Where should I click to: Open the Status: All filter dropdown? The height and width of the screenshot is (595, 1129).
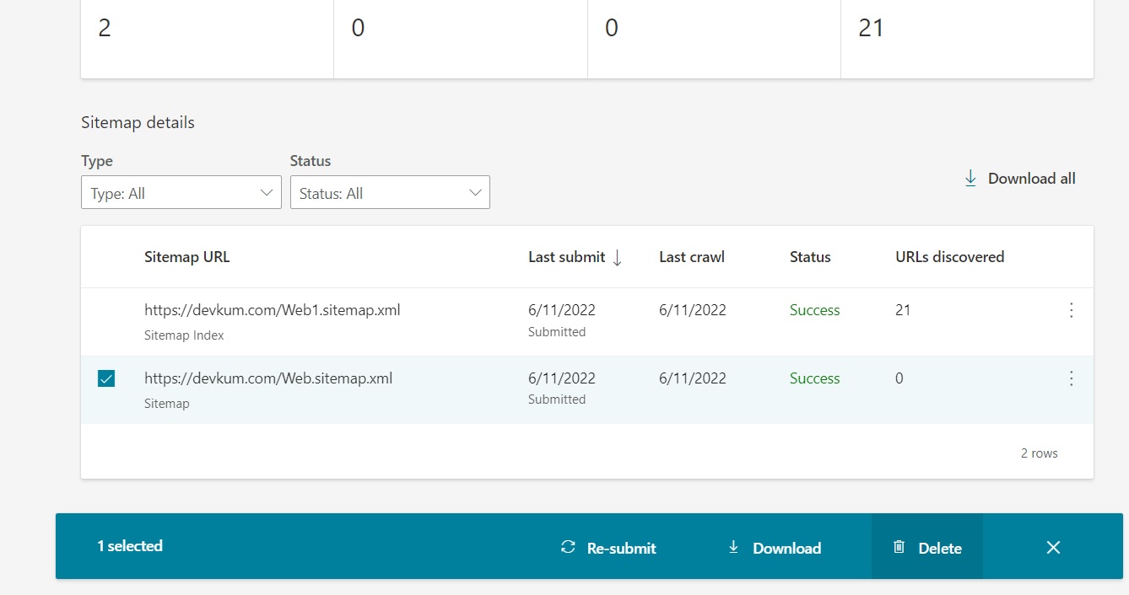390,193
